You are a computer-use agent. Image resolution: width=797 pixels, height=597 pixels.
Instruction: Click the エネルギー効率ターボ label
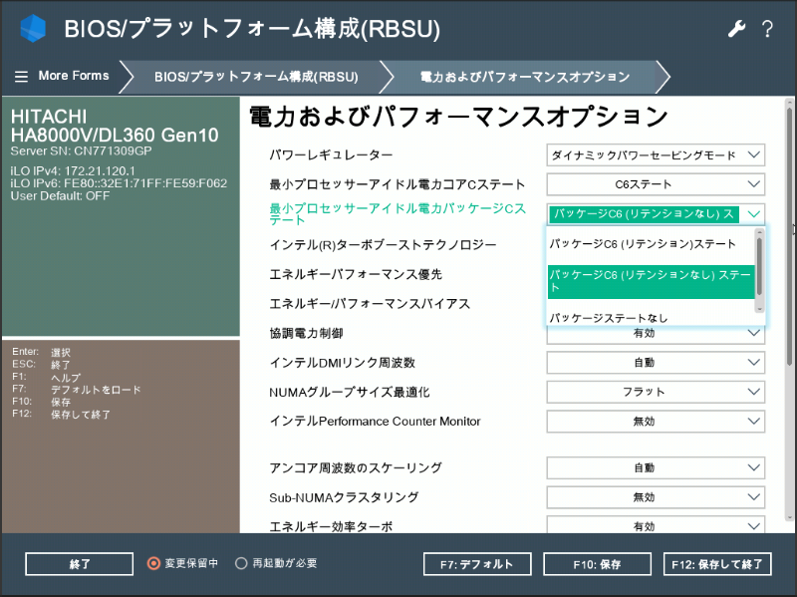[x=331, y=526]
